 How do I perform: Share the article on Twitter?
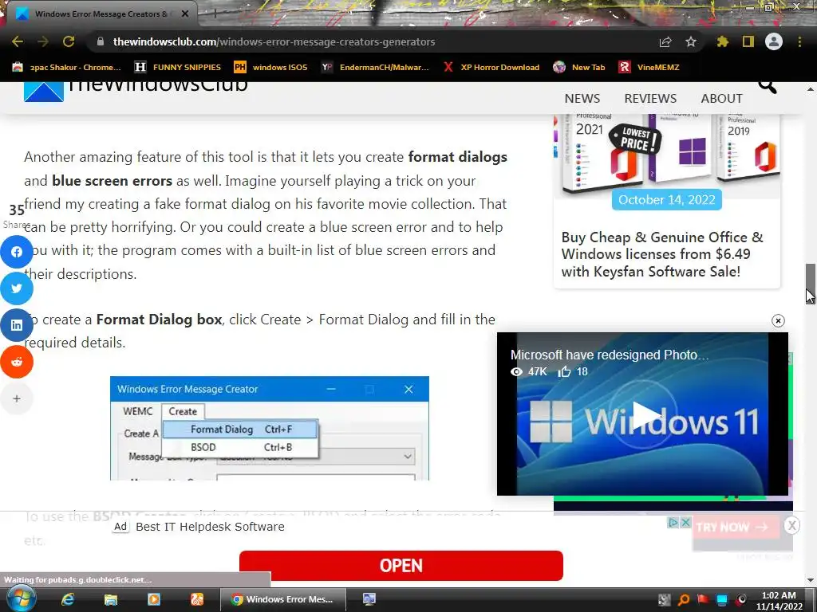[17, 288]
